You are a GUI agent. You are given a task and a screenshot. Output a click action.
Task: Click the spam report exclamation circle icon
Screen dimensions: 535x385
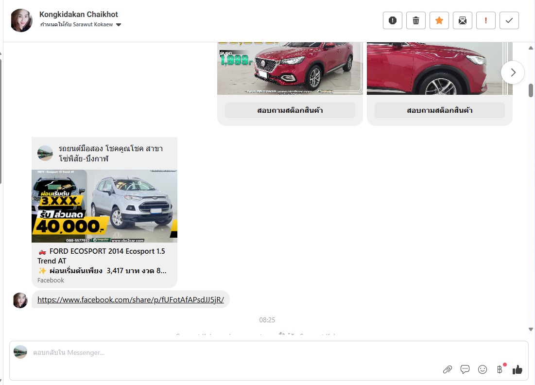[392, 20]
